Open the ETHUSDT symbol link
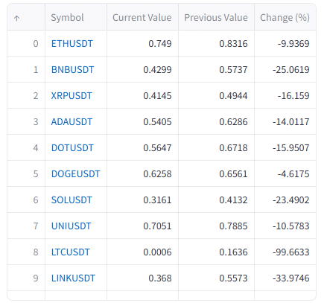The height and width of the screenshot is (303, 327). [72, 44]
